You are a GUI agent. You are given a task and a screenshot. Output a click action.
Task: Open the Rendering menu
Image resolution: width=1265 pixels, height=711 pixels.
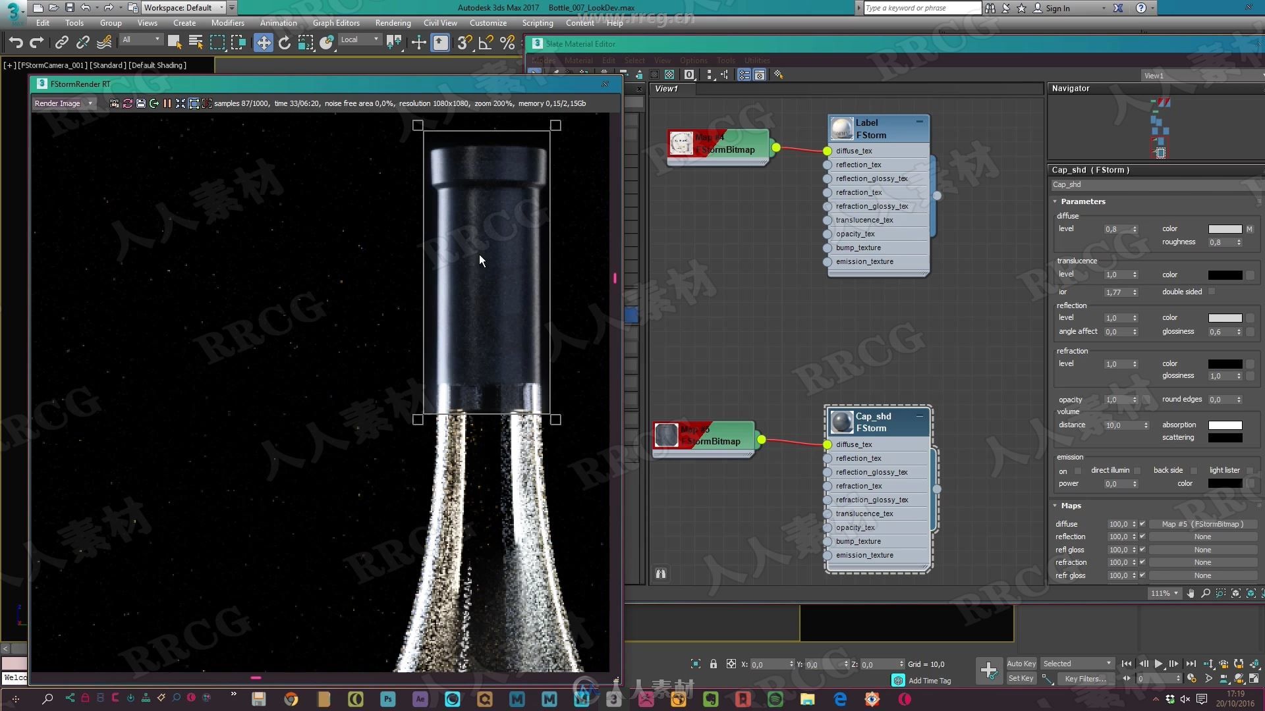(393, 23)
